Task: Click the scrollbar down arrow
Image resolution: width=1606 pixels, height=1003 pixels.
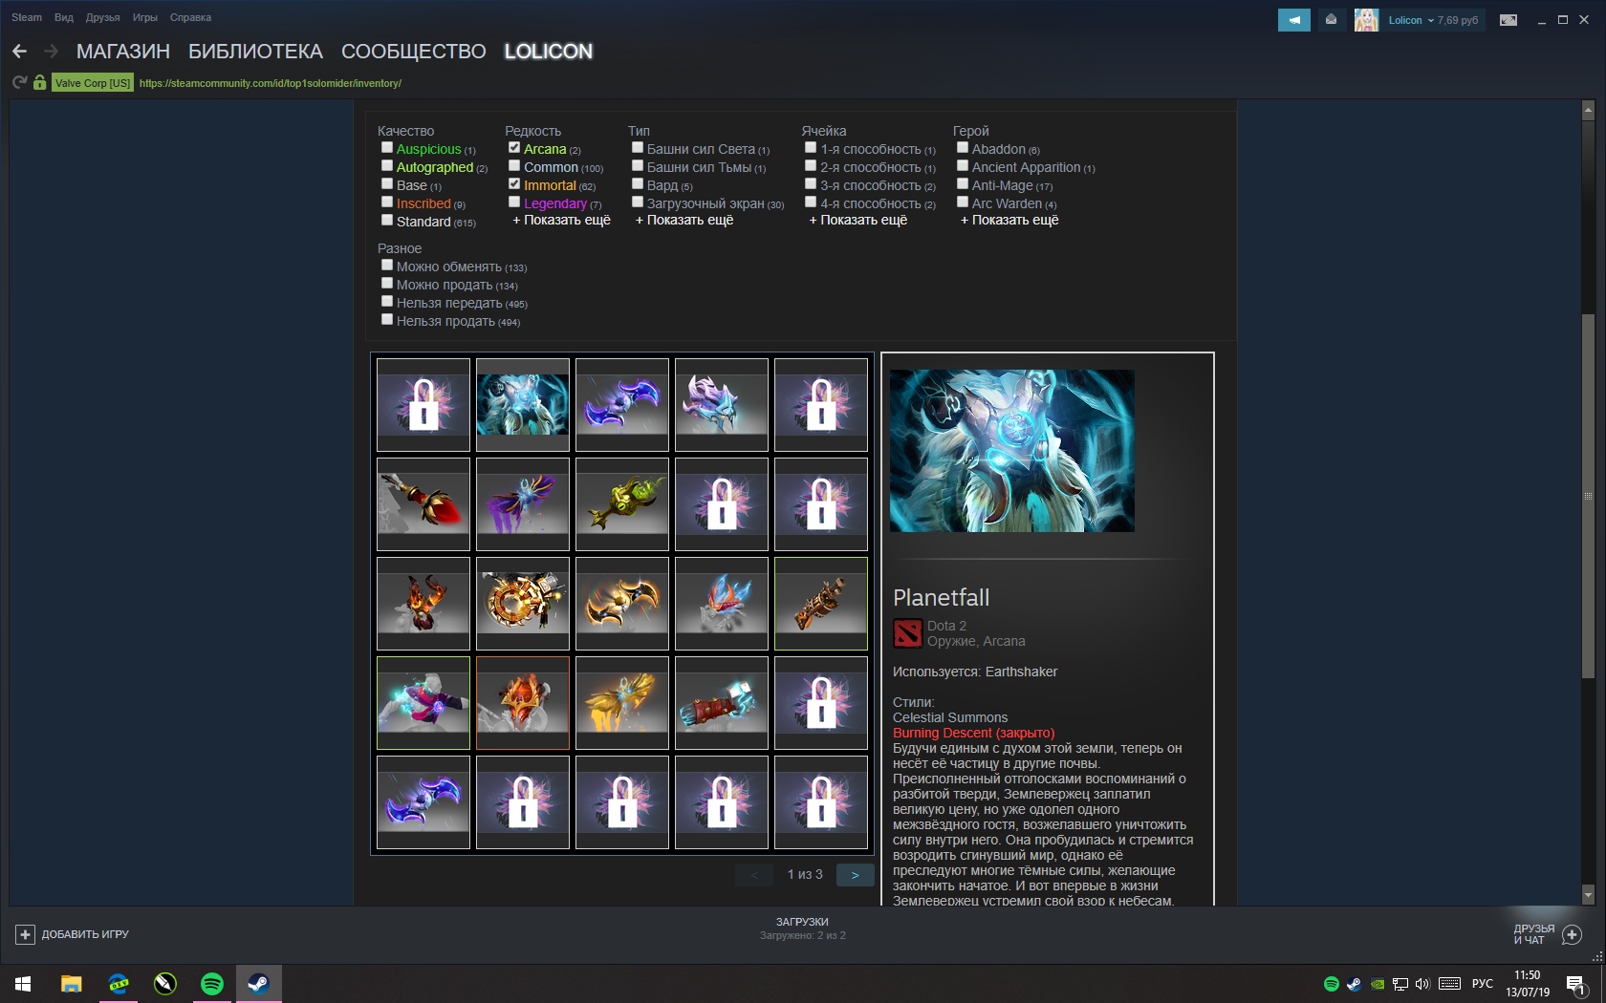Action: (1588, 895)
